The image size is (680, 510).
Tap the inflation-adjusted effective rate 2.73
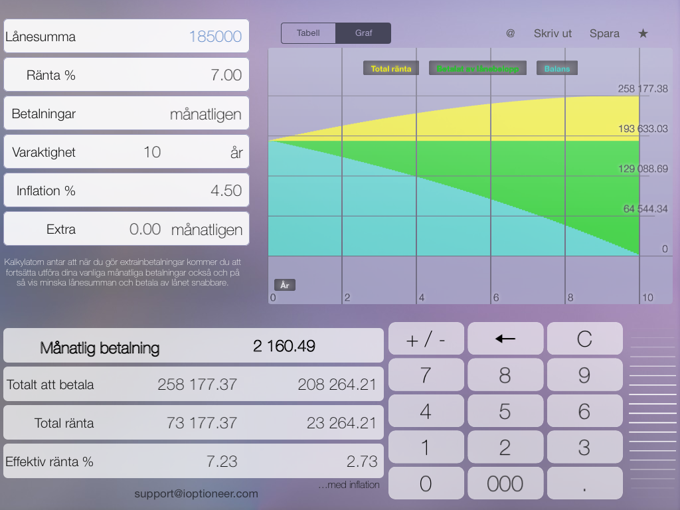pyautogui.click(x=362, y=462)
